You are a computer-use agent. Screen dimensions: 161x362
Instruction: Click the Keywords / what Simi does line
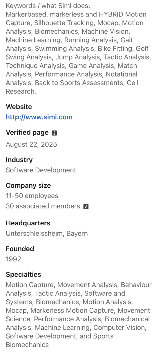(48, 6)
